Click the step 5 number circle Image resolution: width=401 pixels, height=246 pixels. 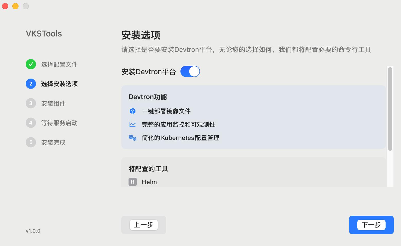31,142
